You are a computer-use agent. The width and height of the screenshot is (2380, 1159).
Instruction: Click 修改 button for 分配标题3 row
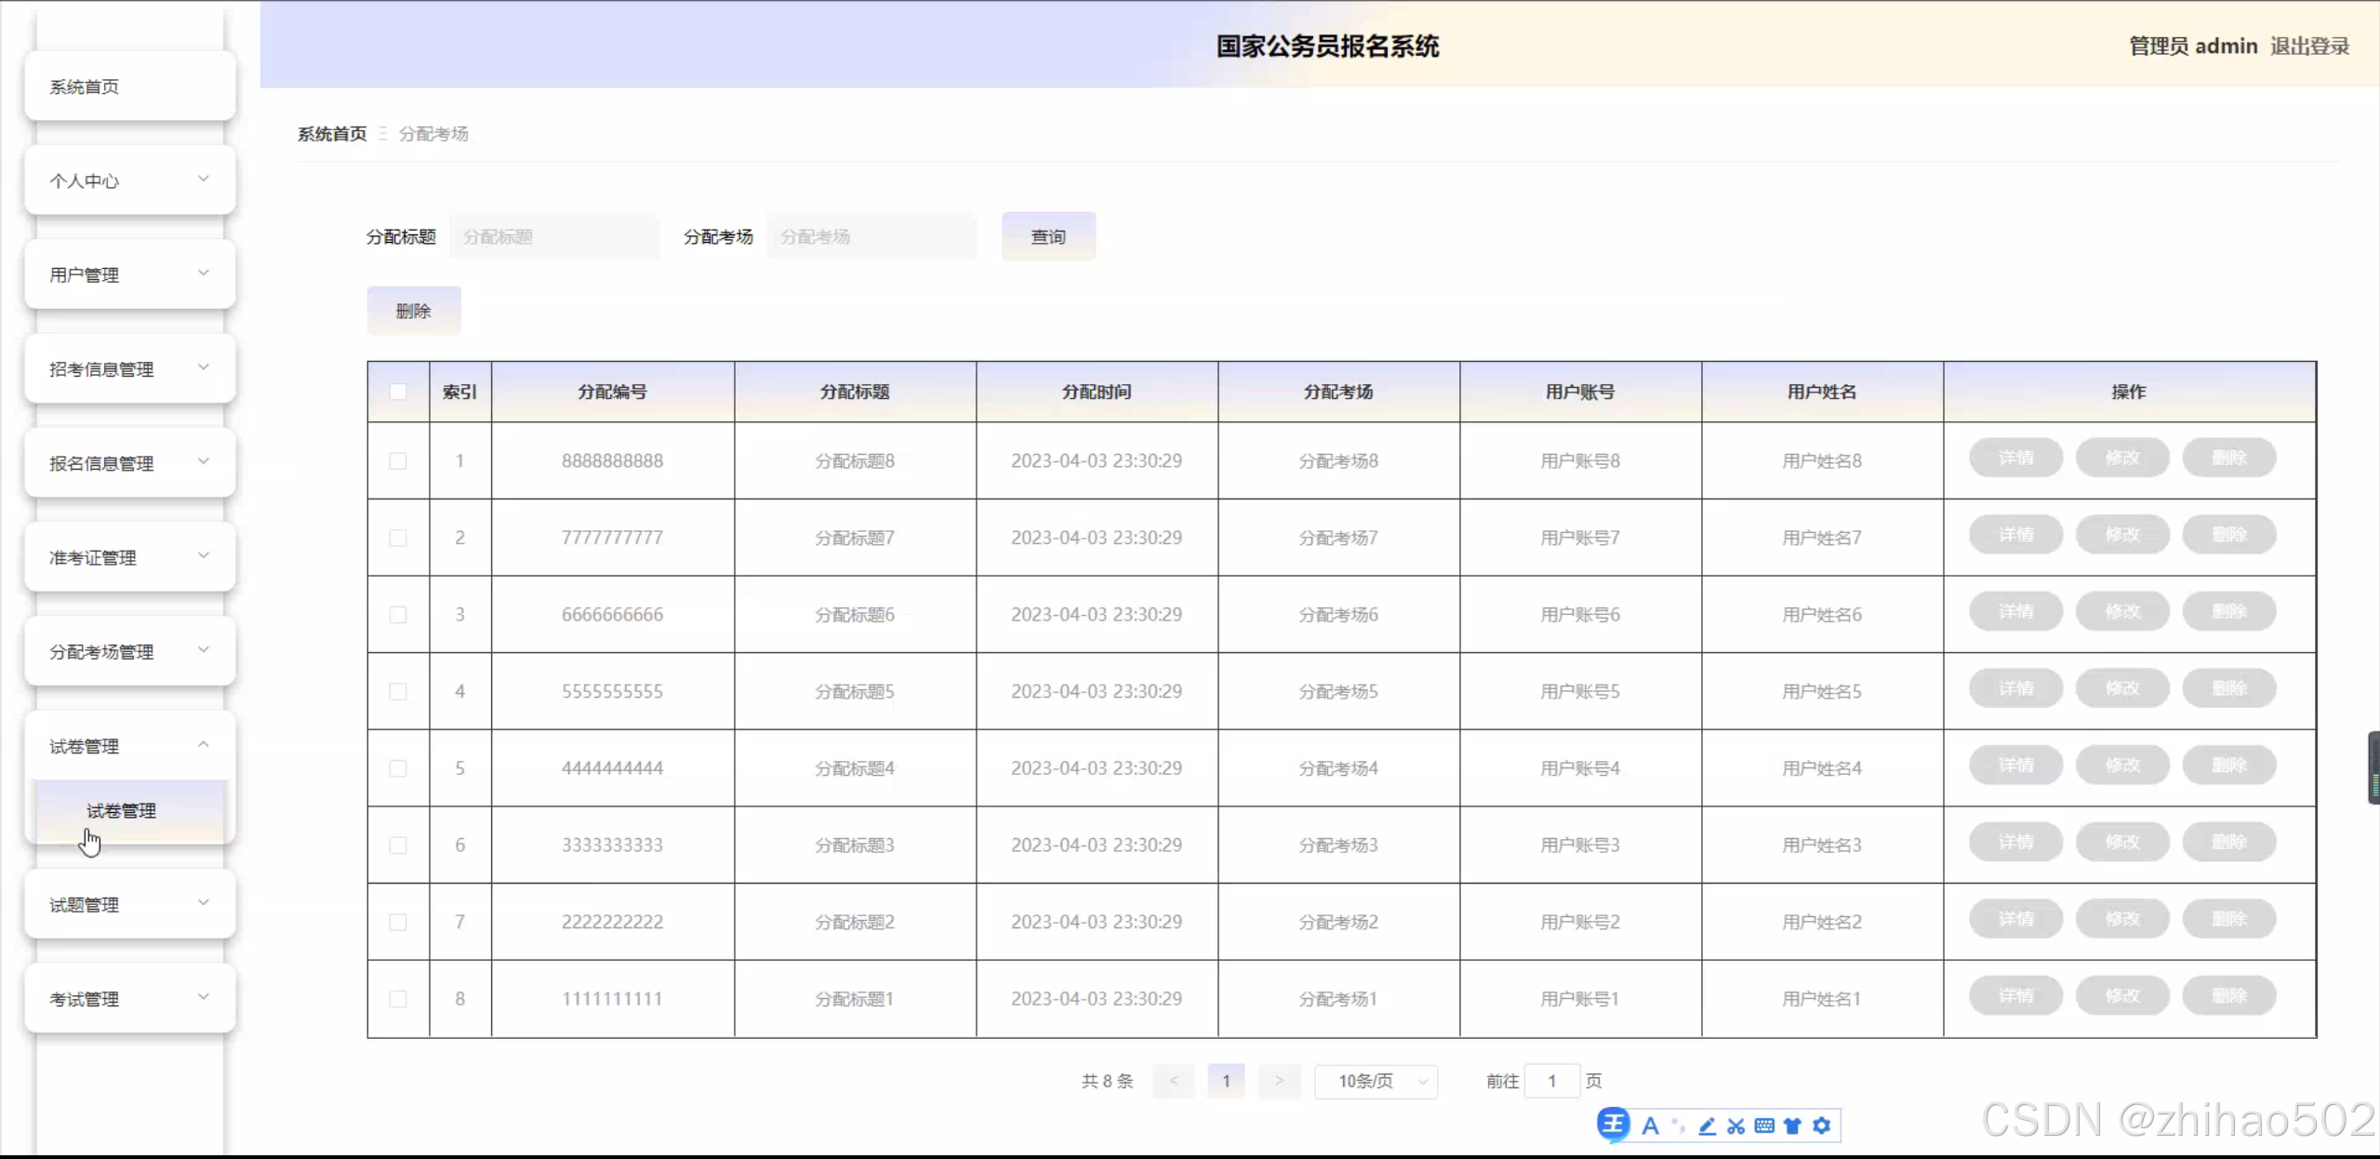point(2122,843)
